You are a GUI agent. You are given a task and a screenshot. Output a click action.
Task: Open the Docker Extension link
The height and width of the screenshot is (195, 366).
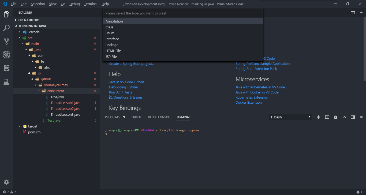249,102
